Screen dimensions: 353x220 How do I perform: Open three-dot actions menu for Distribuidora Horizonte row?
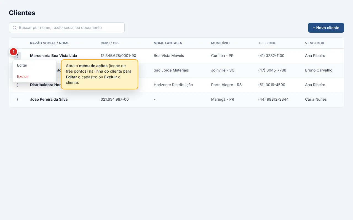pos(17,85)
